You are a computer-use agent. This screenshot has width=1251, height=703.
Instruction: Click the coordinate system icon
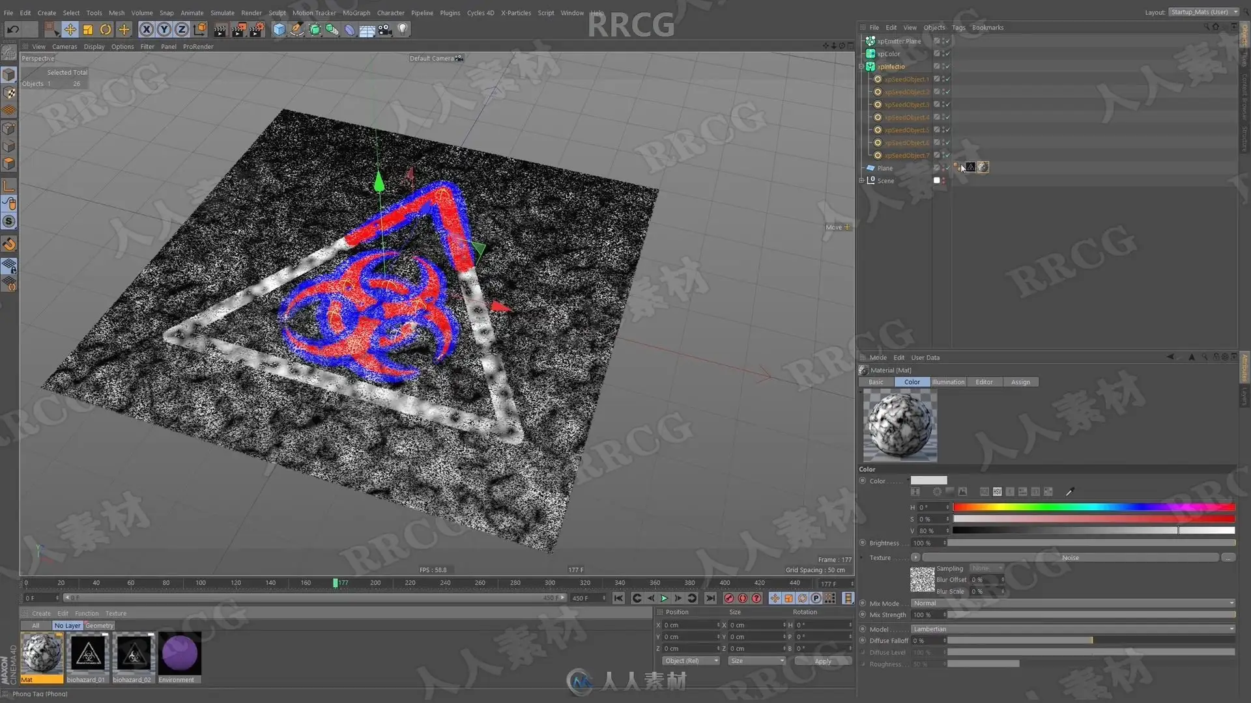click(200, 29)
